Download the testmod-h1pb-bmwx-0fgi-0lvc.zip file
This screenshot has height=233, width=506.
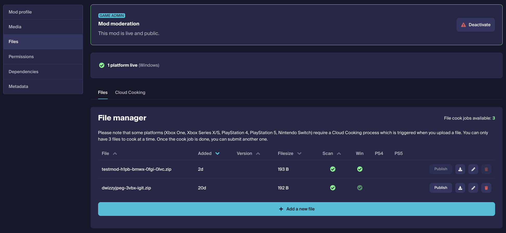460,169
